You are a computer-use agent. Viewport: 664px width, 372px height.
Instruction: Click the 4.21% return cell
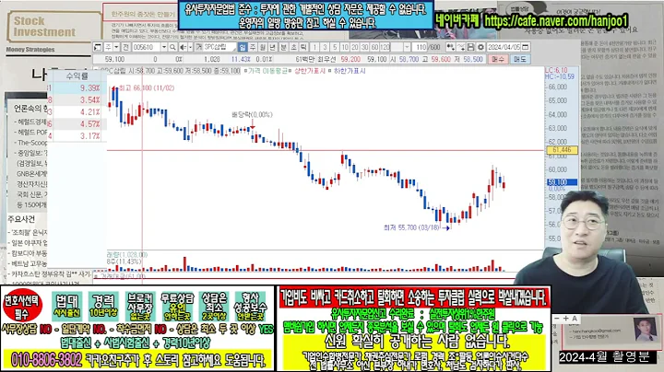77,112
